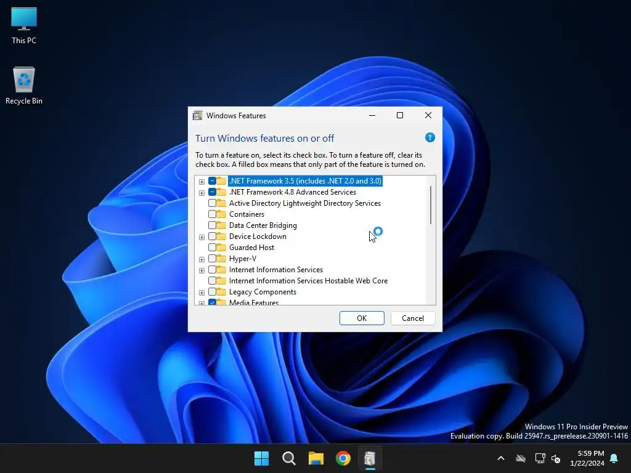Enable the Device Lockdown checkbox
Viewport: 631px width, 473px height.
[212, 236]
